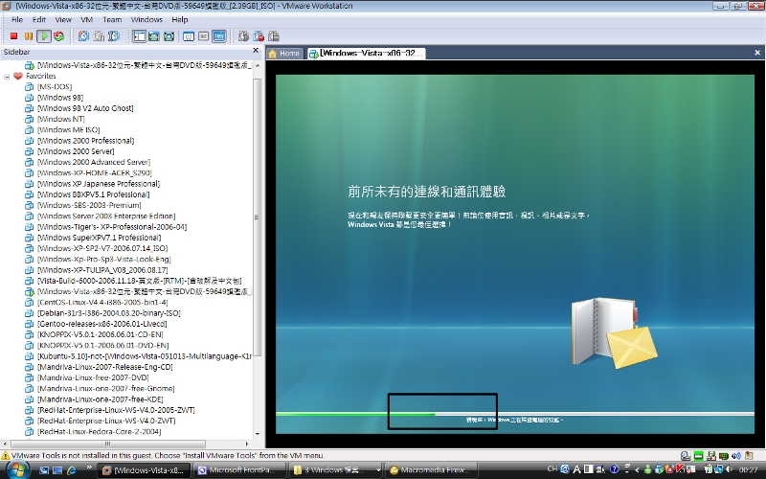
Task: Select [KNOPPIX-V5.0.1-2006.06.01-CD-EN] VM
Action: tap(101, 334)
